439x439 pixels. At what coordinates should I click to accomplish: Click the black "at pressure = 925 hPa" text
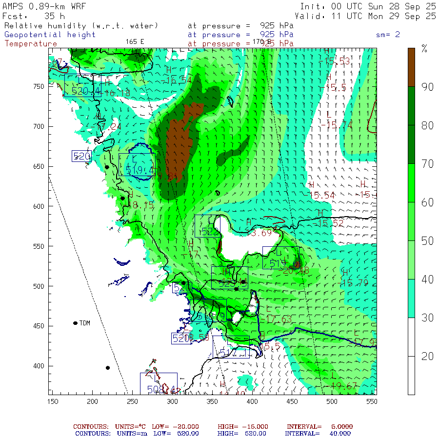tap(240, 26)
